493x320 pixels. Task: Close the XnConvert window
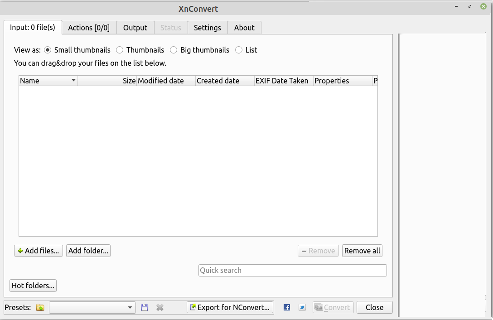(483, 6)
